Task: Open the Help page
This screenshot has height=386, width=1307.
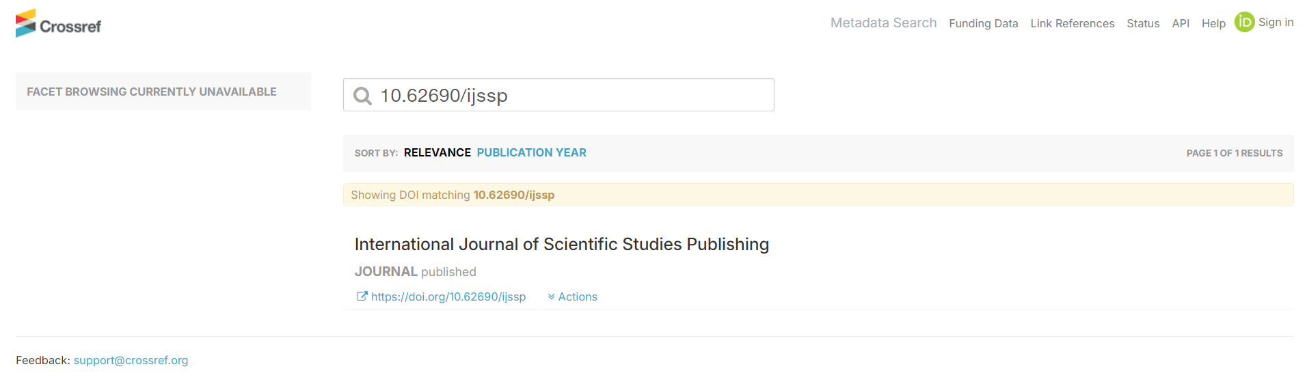Action: (x=1213, y=23)
